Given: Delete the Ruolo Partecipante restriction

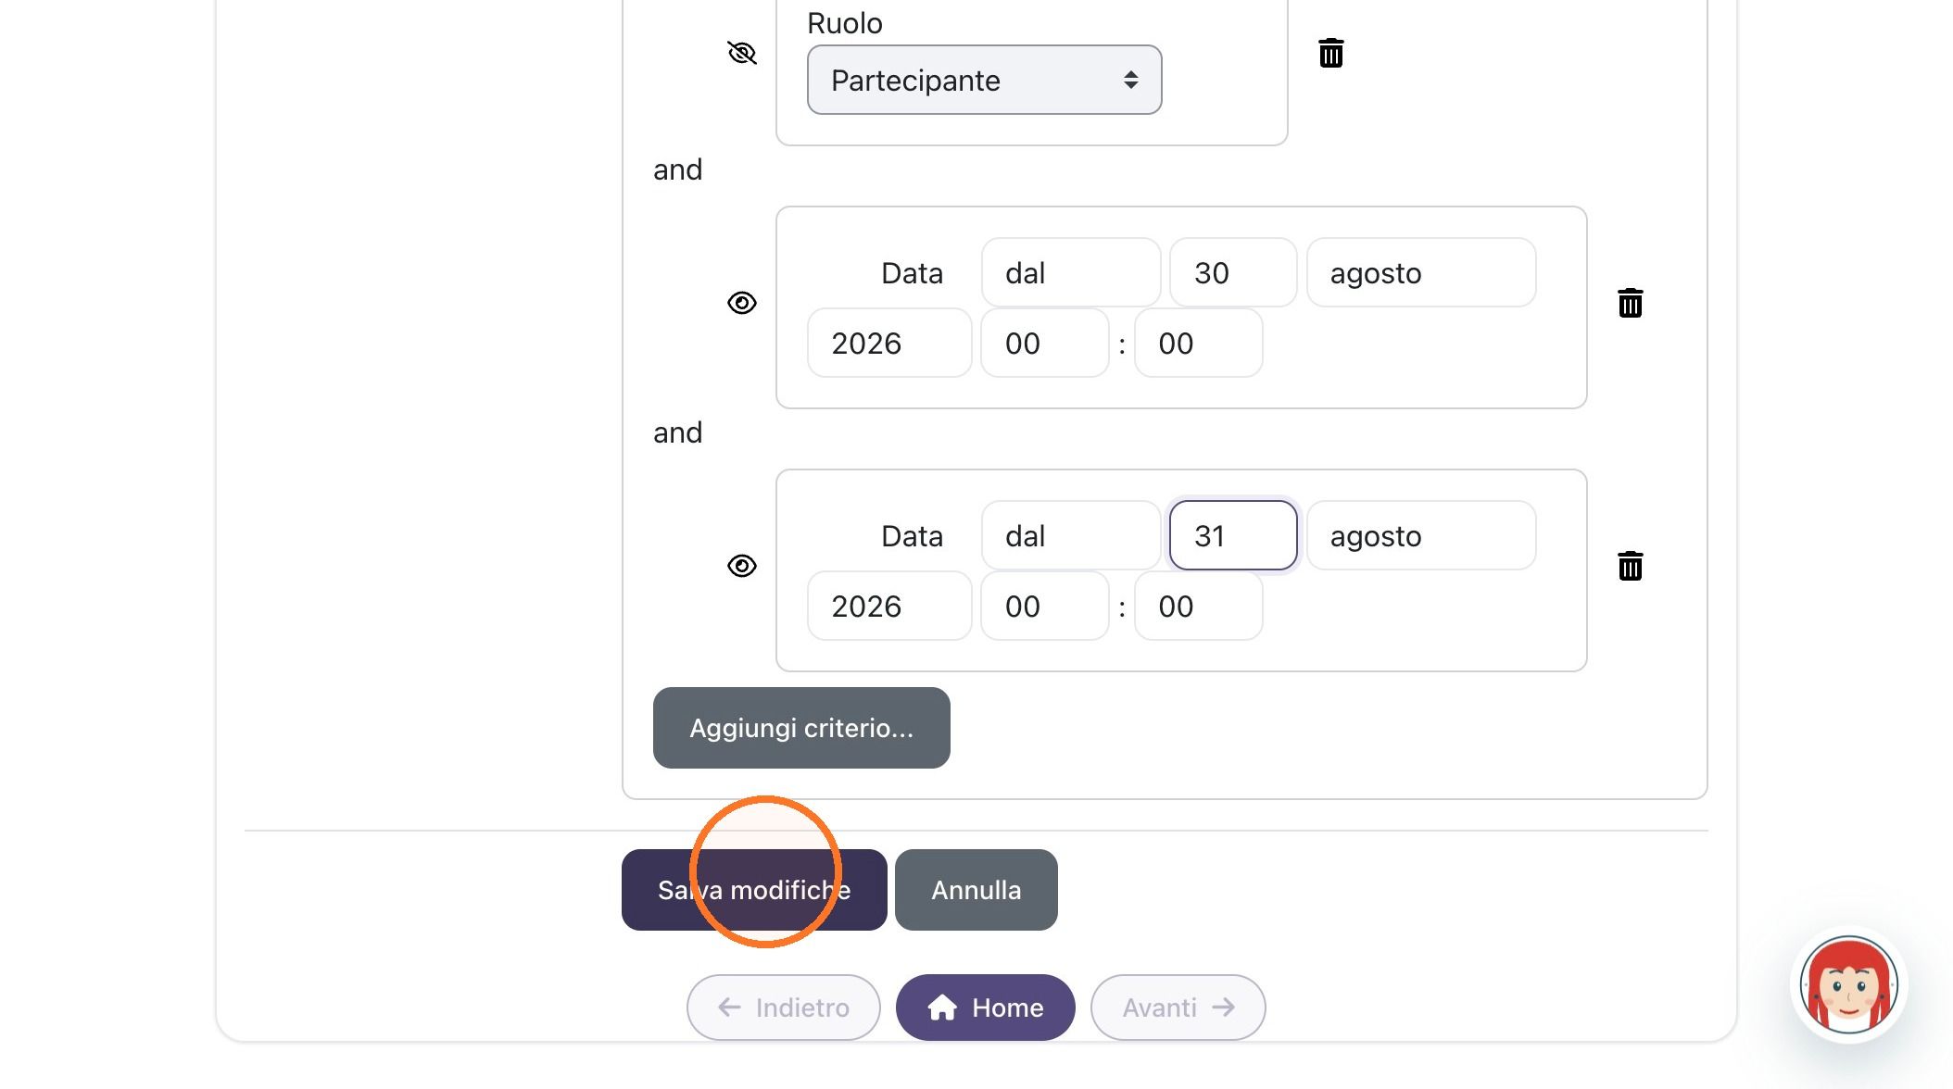Looking at the screenshot, I should [1330, 53].
